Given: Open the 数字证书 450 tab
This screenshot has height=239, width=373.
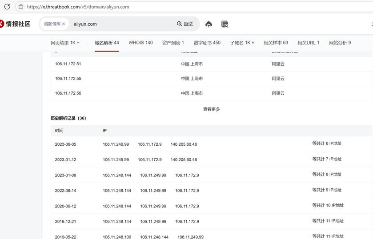Looking at the screenshot, I should [207, 43].
